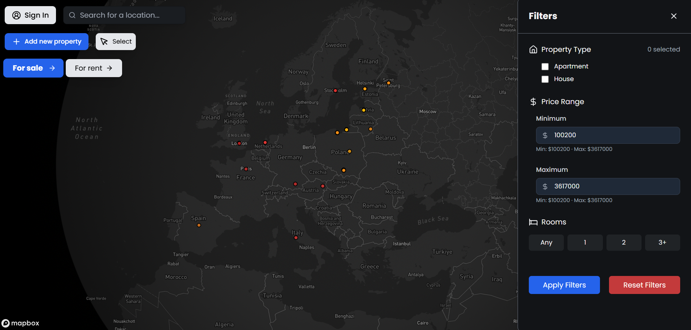Click the Lithuania property marker
The width and height of the screenshot is (691, 330).
tap(371, 129)
